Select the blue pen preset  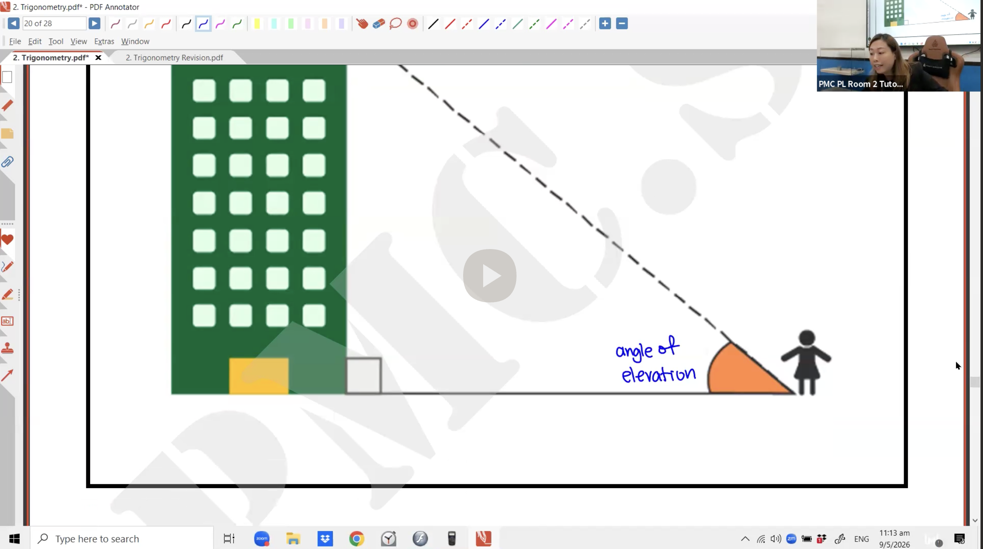click(203, 24)
